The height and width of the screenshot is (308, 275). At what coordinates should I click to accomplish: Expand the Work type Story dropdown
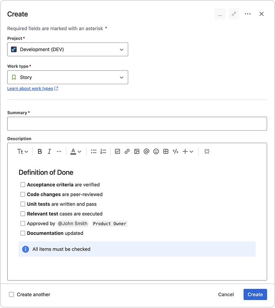click(x=67, y=77)
